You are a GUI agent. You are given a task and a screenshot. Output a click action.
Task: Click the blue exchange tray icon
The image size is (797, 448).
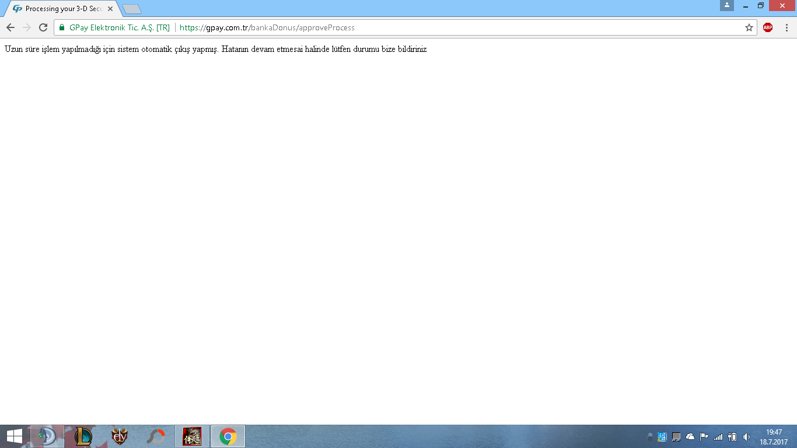click(x=662, y=436)
